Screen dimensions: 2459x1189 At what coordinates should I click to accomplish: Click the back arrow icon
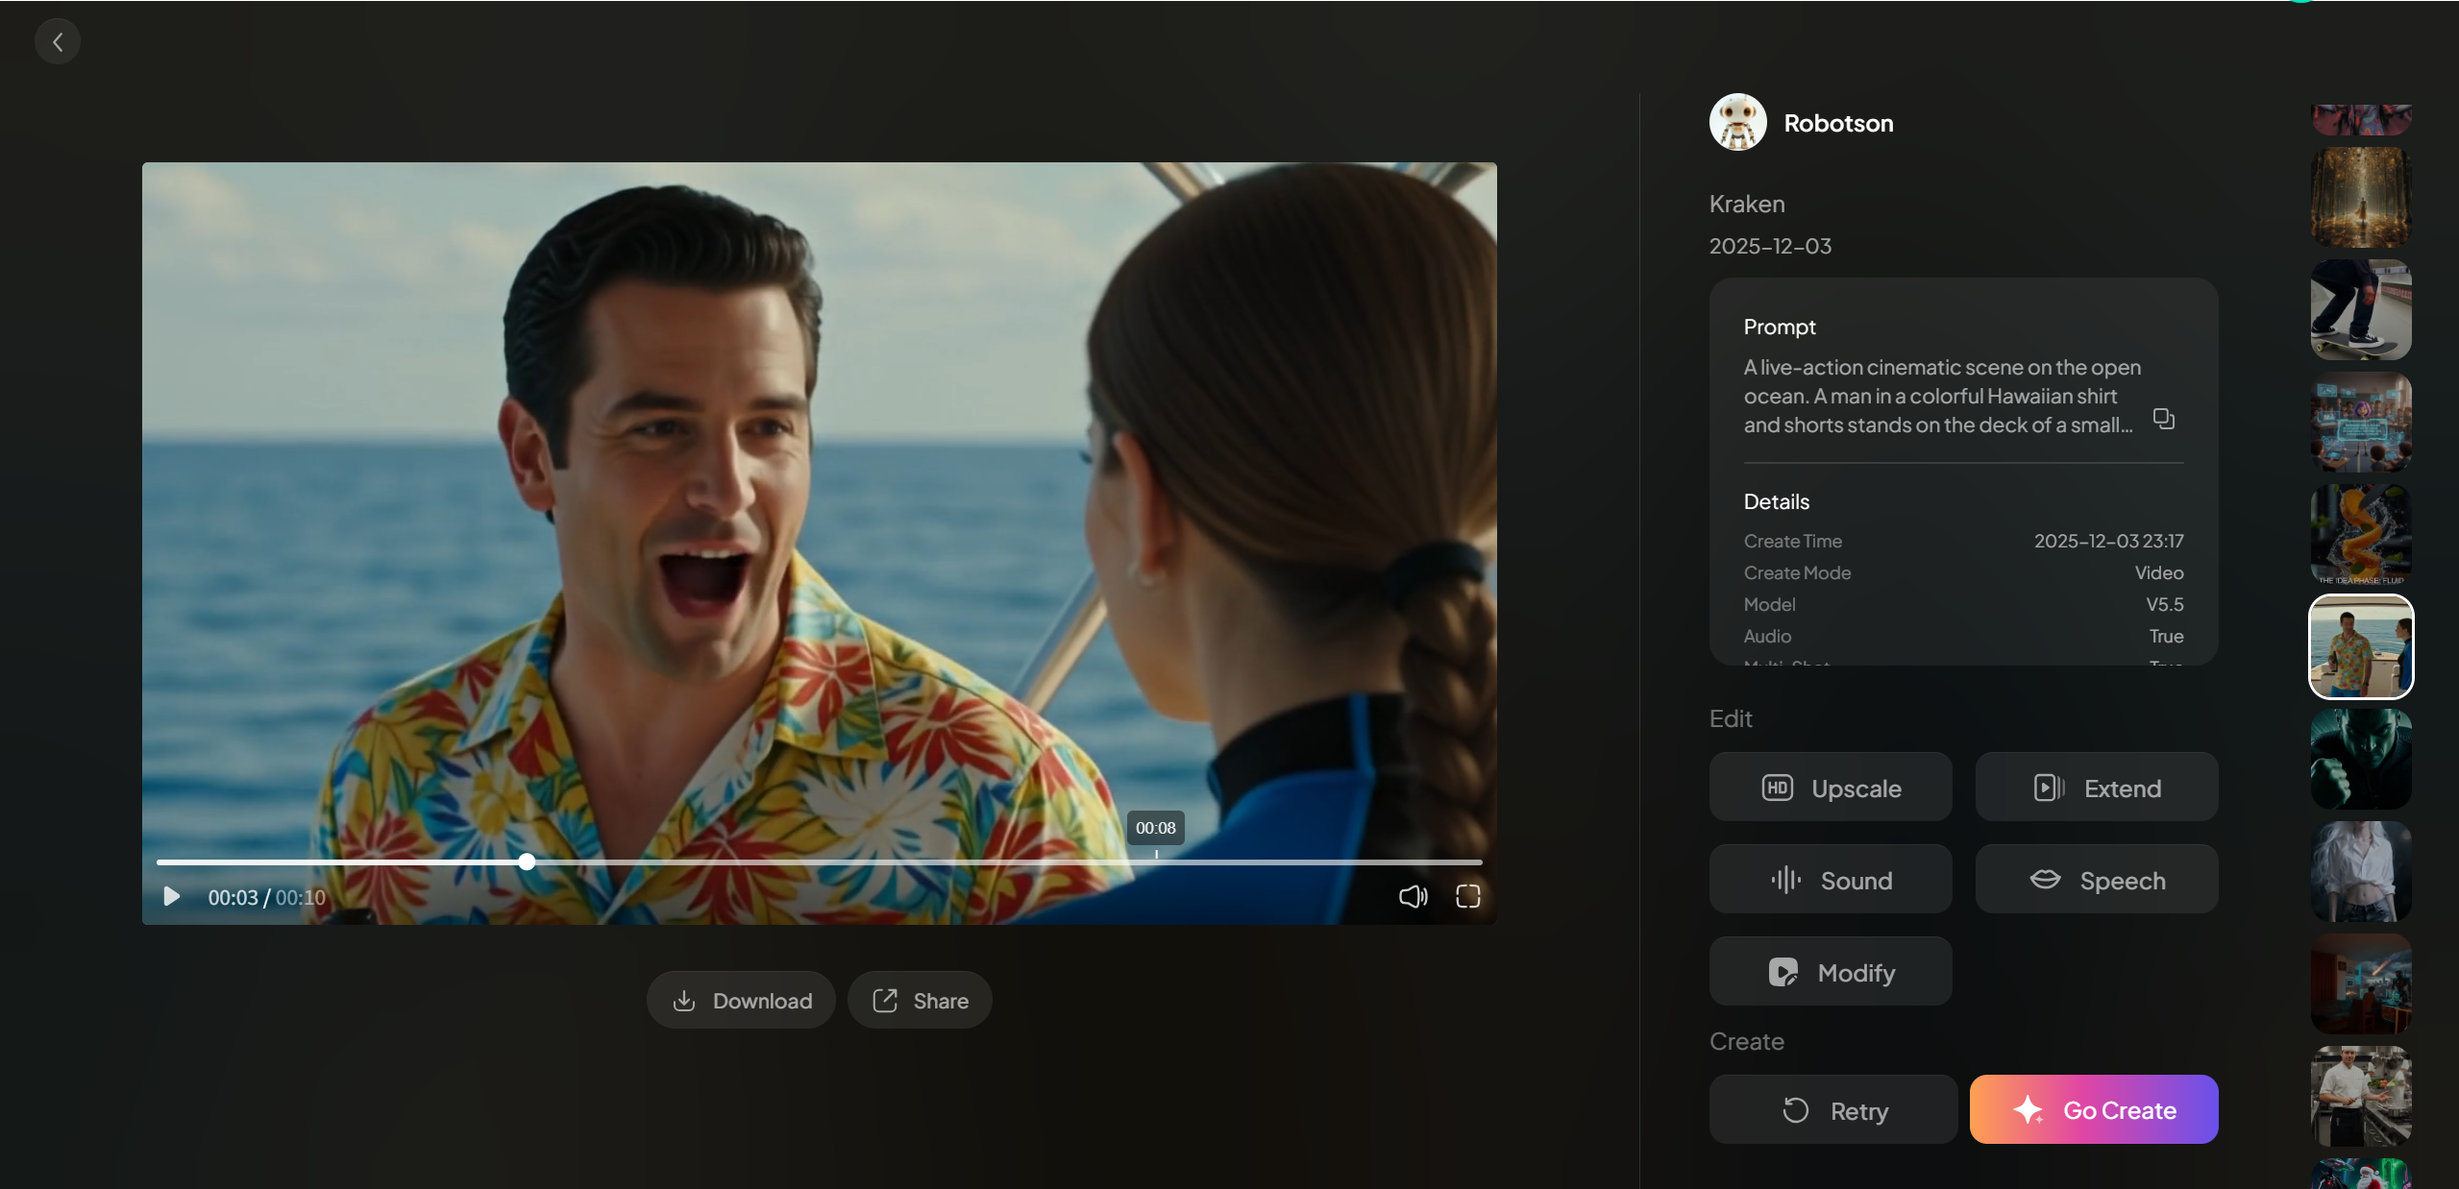click(x=58, y=42)
